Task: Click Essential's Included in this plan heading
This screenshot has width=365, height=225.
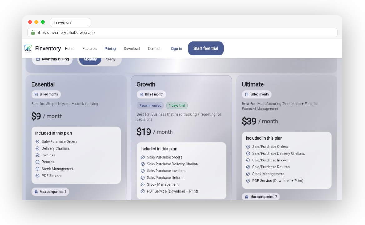Action: tap(53, 133)
